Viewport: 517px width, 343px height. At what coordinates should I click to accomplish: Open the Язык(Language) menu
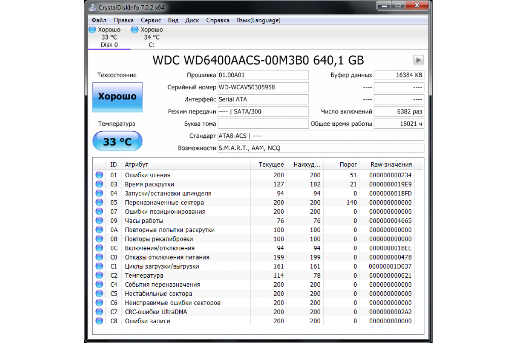pos(258,20)
